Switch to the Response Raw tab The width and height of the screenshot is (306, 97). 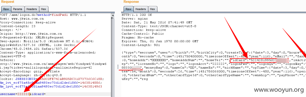point(128,9)
